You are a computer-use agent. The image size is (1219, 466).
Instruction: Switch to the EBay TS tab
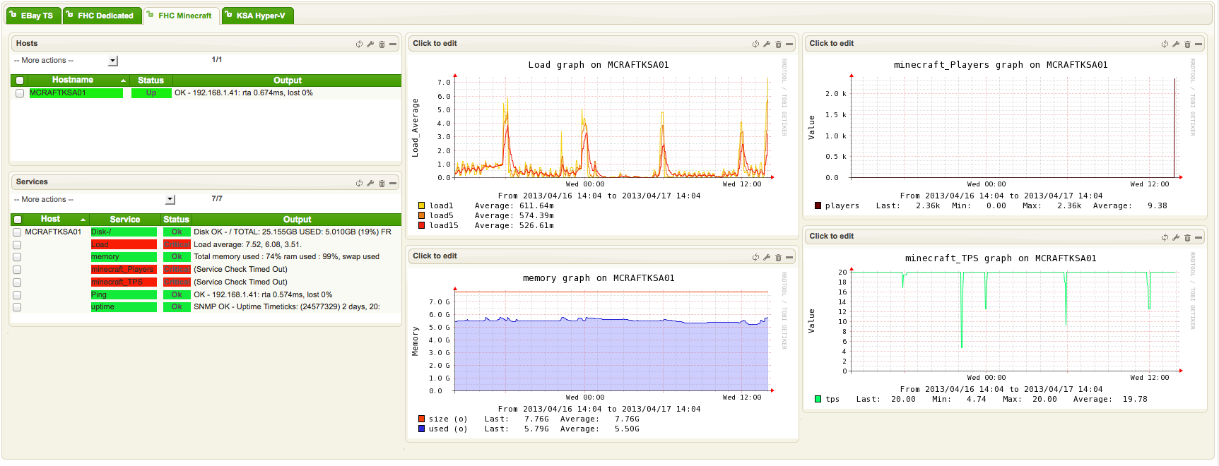click(32, 16)
